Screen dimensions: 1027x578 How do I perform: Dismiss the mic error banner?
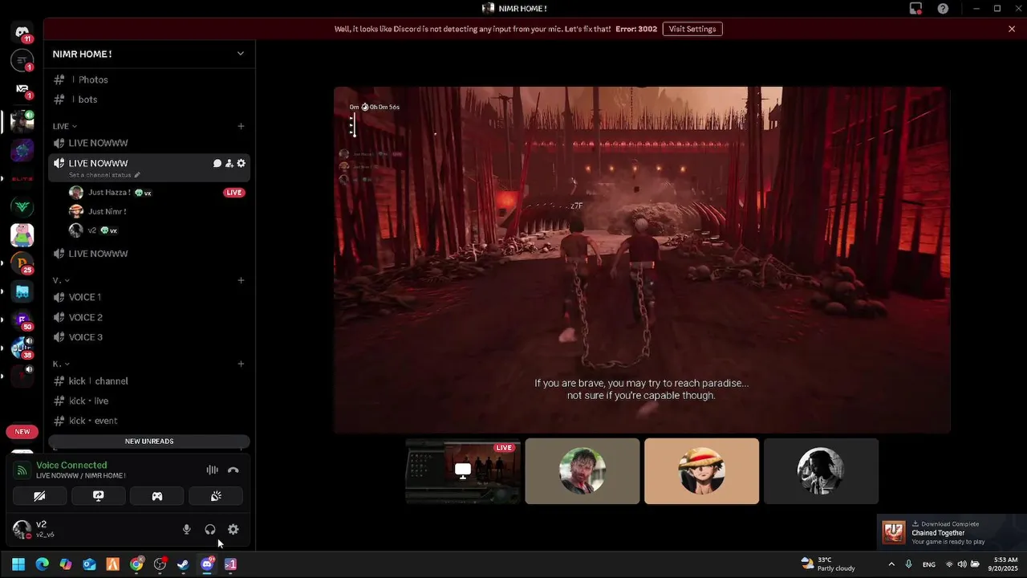coord(1012,29)
